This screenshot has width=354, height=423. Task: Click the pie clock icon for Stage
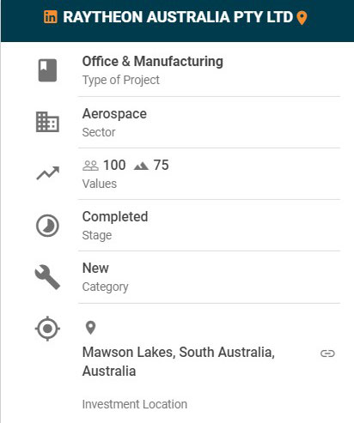coord(47,226)
